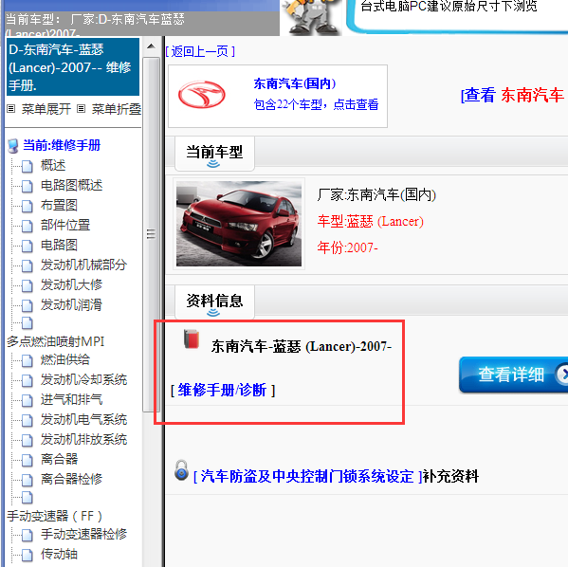Screen dimensions: 568x567
Task: Click the 查看详细 blue button
Action: (513, 375)
